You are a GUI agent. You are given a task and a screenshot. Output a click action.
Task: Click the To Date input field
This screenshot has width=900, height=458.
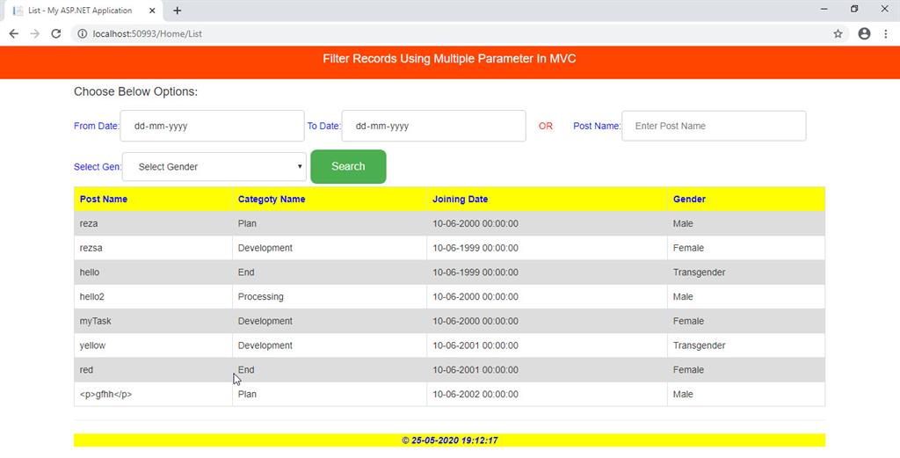pos(433,126)
